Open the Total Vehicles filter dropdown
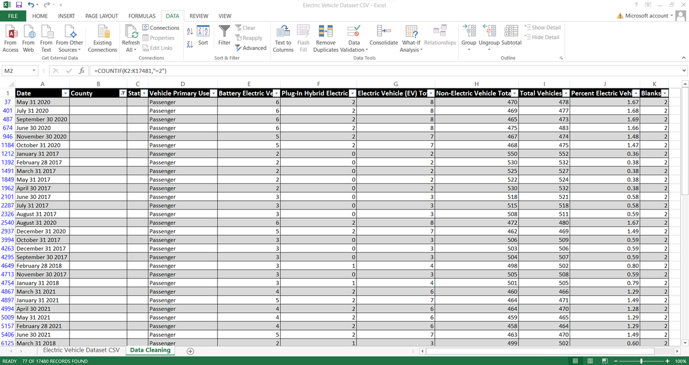This screenshot has width=689, height=365. [x=565, y=93]
